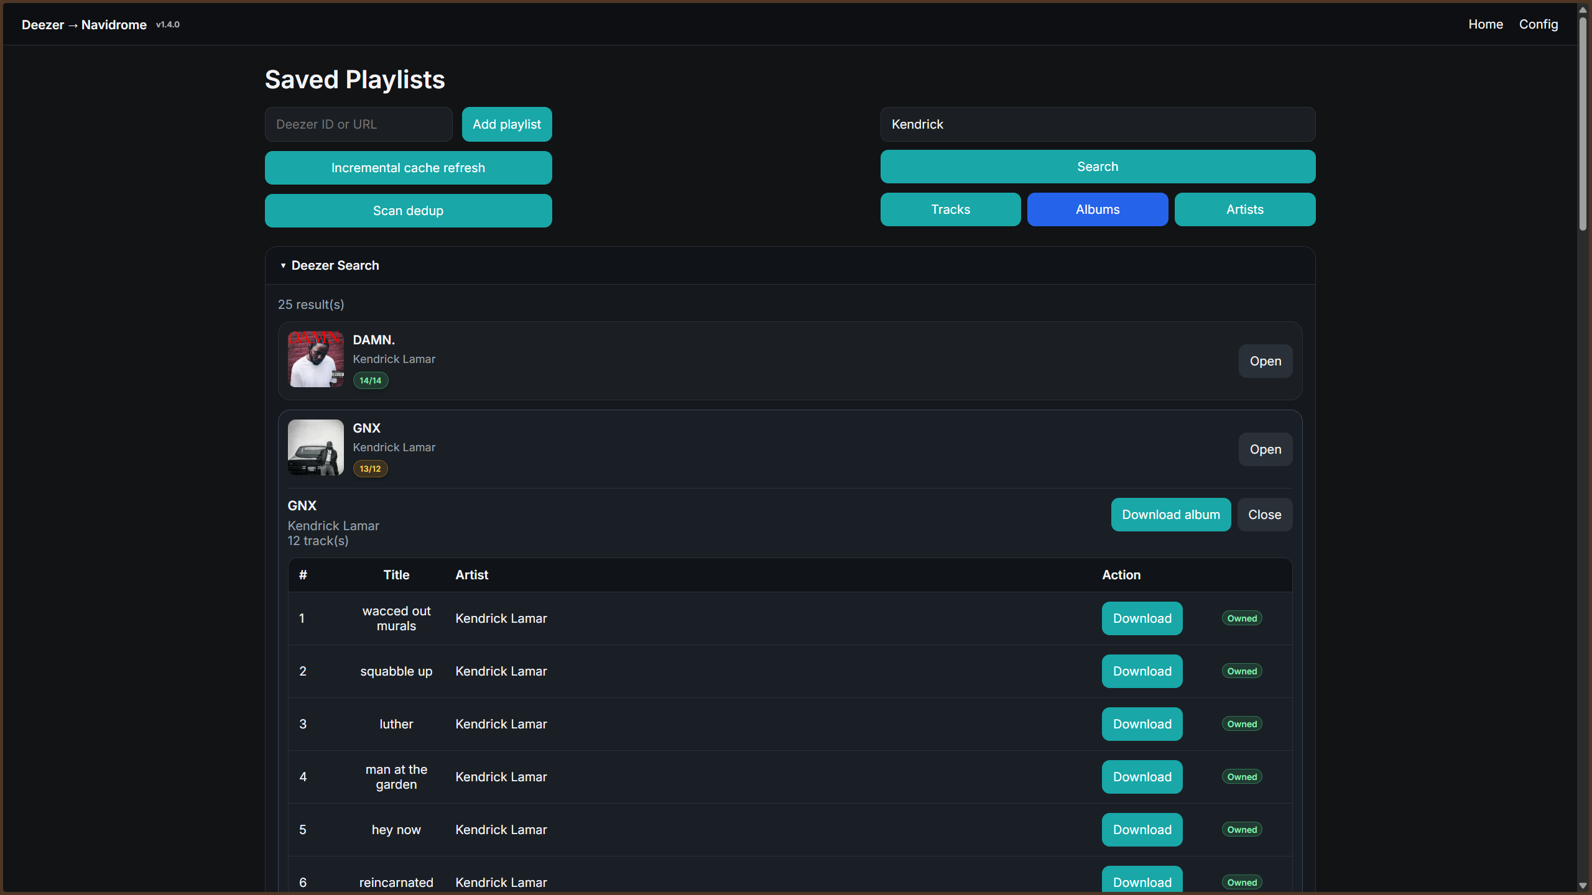Click the Owned badge for hey now

[x=1242, y=830]
